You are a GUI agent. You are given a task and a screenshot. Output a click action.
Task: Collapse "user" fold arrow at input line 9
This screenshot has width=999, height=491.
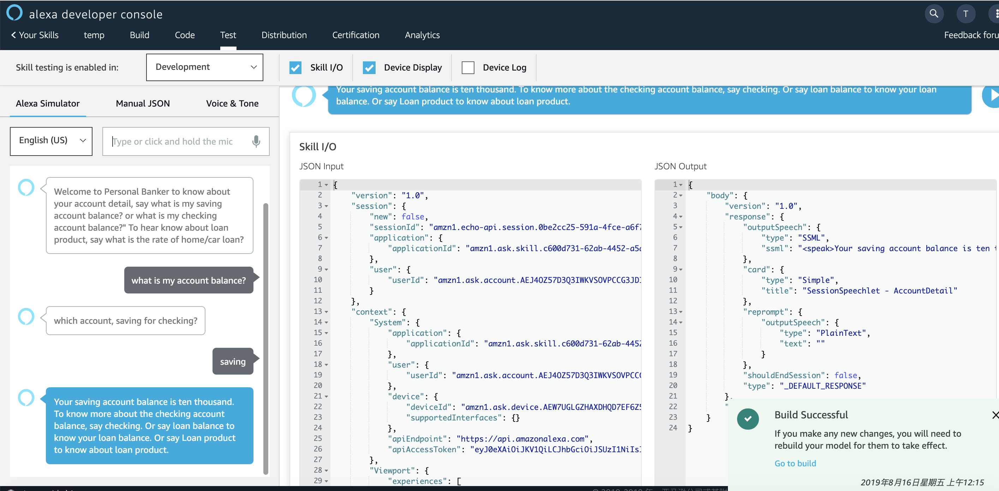click(x=327, y=270)
